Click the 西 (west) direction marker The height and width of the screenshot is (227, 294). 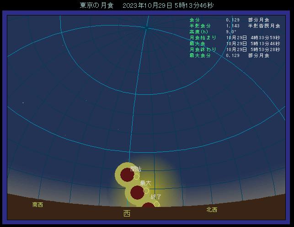coord(127,213)
